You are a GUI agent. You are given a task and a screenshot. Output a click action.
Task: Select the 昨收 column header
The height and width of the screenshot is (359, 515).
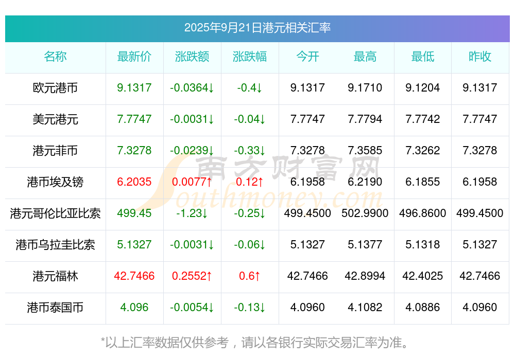click(x=480, y=57)
